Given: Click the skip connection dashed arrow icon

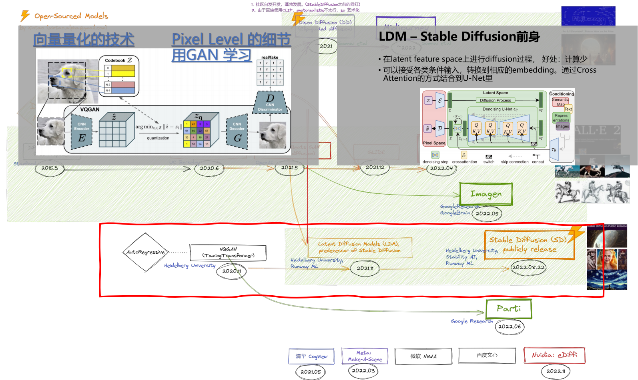Looking at the screenshot, I should click(x=515, y=156).
